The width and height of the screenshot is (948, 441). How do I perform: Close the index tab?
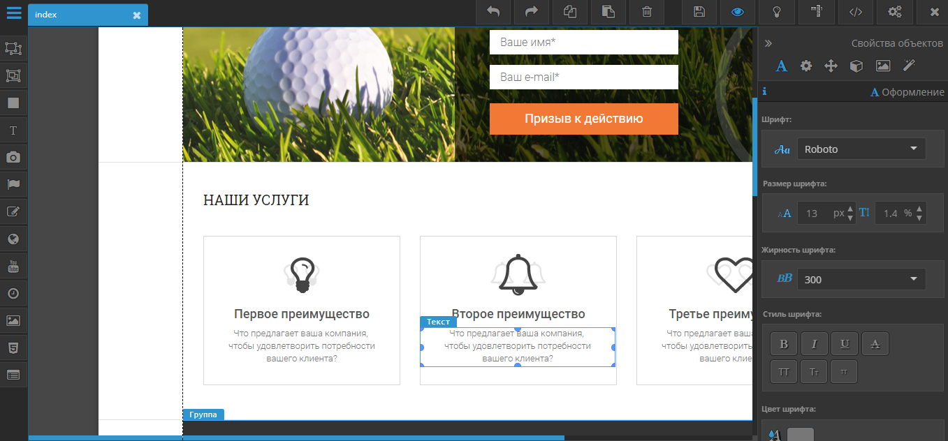pos(136,15)
